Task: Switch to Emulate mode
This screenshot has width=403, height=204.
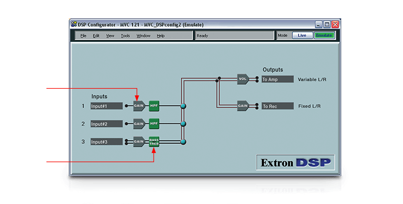Action: point(324,36)
